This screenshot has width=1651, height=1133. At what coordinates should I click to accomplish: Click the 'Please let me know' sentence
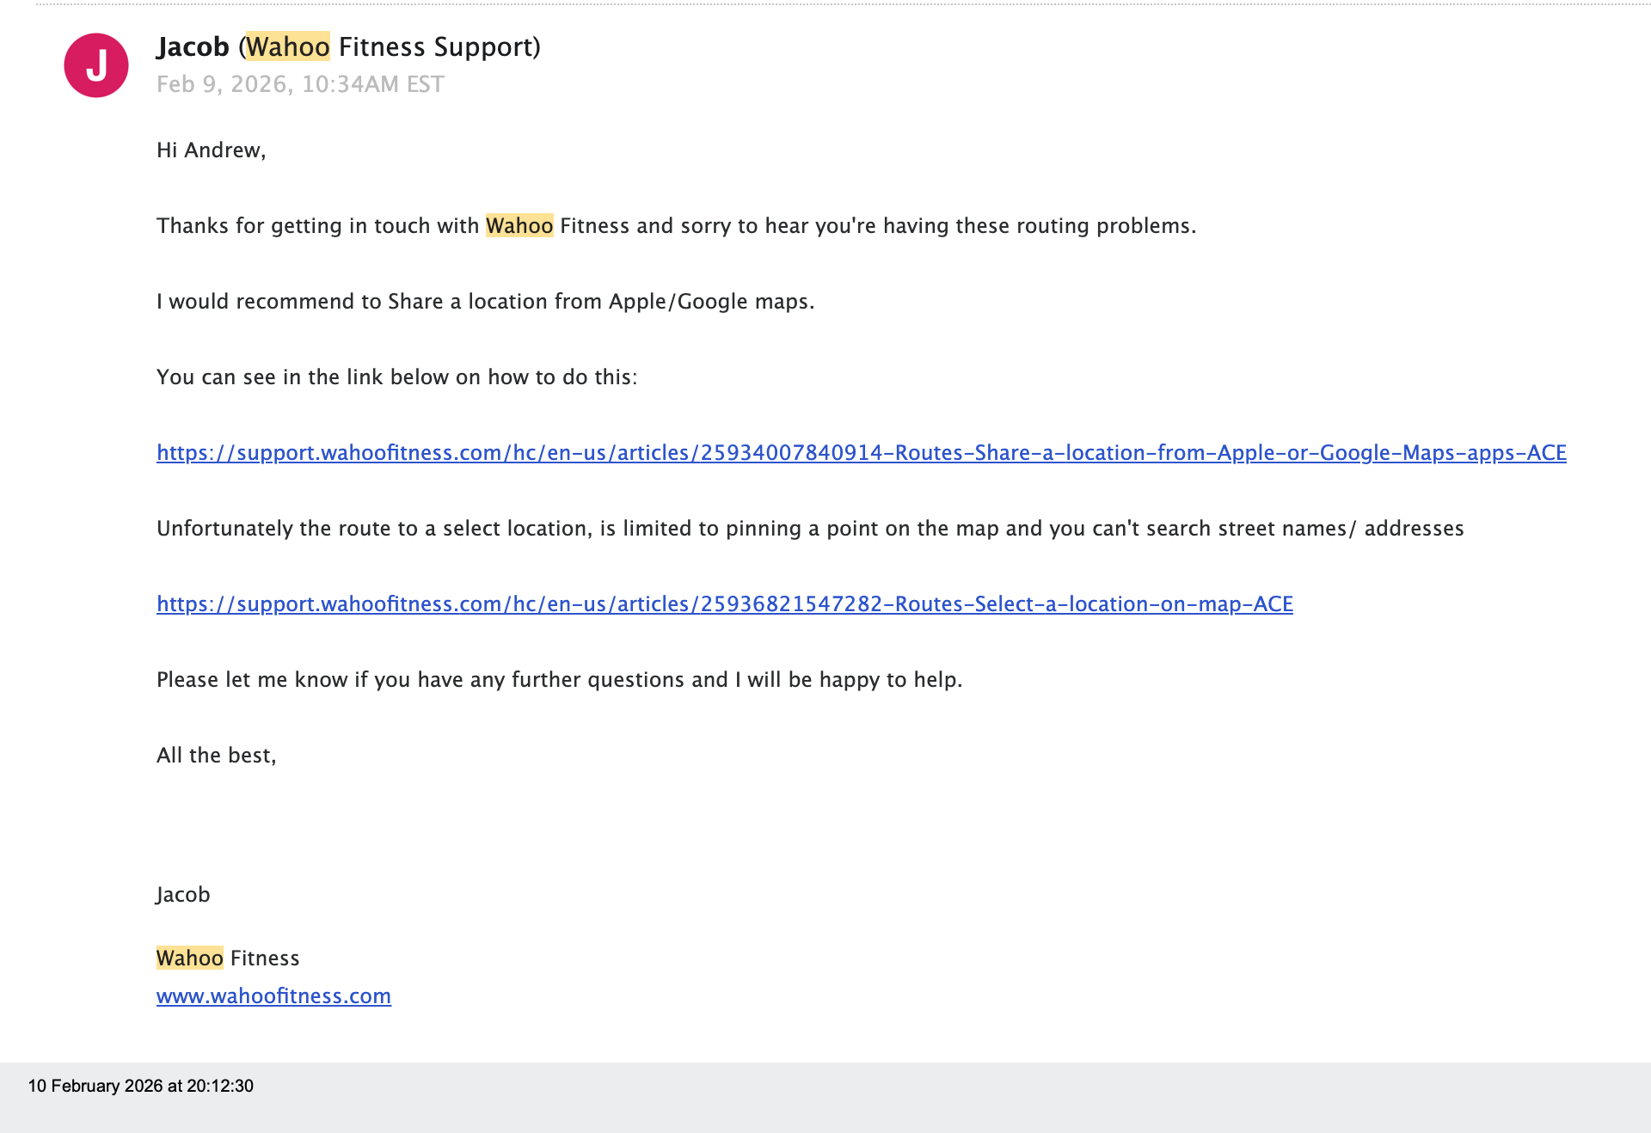point(559,680)
